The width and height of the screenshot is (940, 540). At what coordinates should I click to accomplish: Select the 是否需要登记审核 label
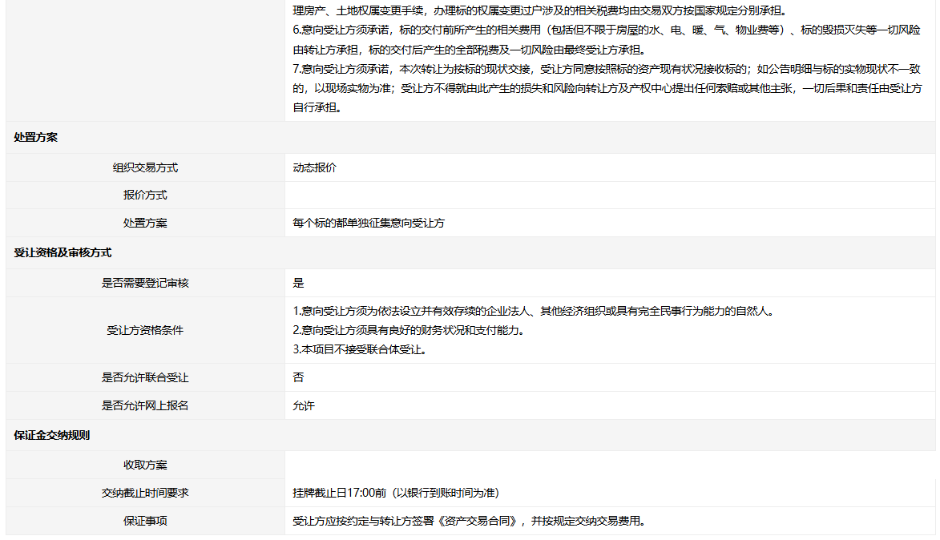click(145, 283)
